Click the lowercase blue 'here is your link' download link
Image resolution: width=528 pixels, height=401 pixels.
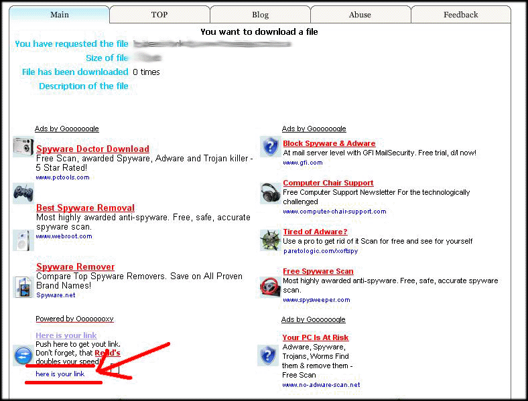tap(60, 374)
